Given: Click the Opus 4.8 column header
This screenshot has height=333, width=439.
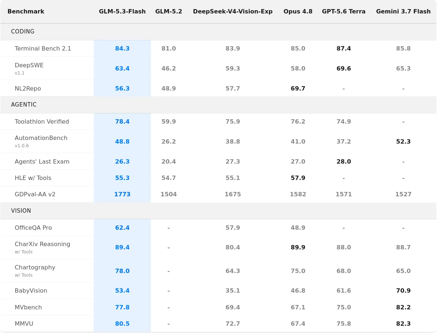Looking at the screenshot, I should [x=298, y=12].
